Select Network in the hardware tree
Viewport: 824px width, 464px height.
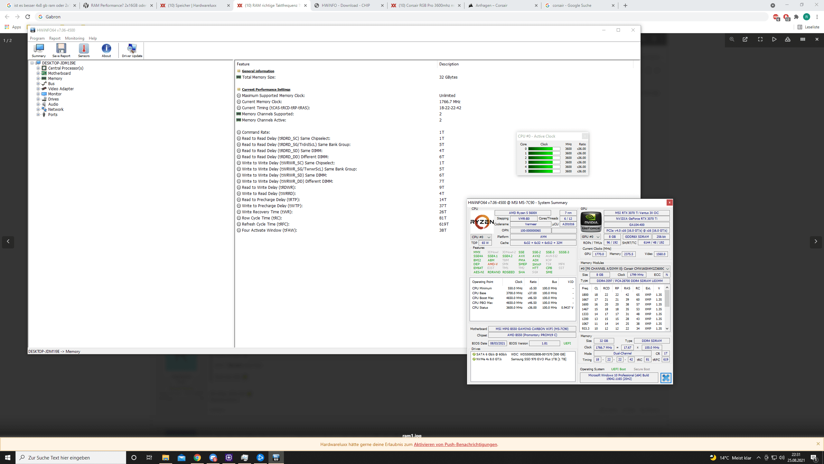pos(56,110)
